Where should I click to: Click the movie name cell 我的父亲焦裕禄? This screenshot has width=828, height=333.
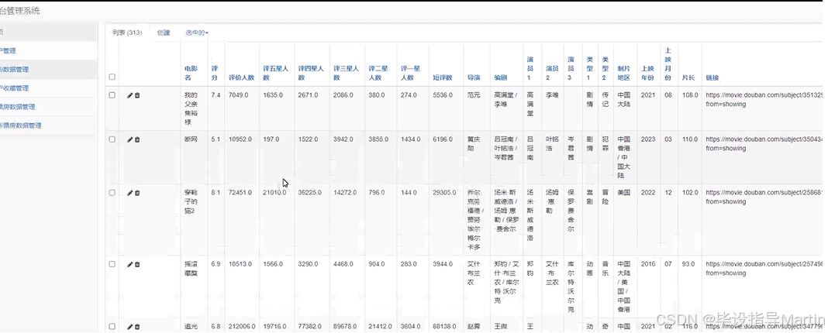[x=191, y=108]
